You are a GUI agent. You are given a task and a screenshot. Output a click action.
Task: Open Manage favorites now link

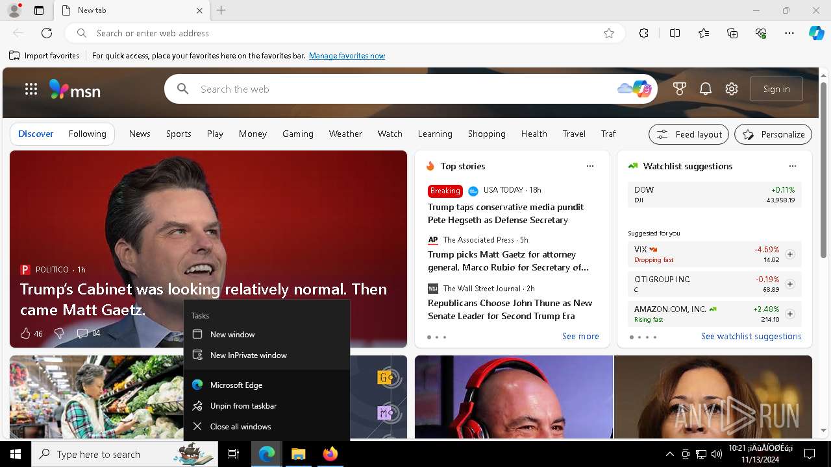(347, 56)
